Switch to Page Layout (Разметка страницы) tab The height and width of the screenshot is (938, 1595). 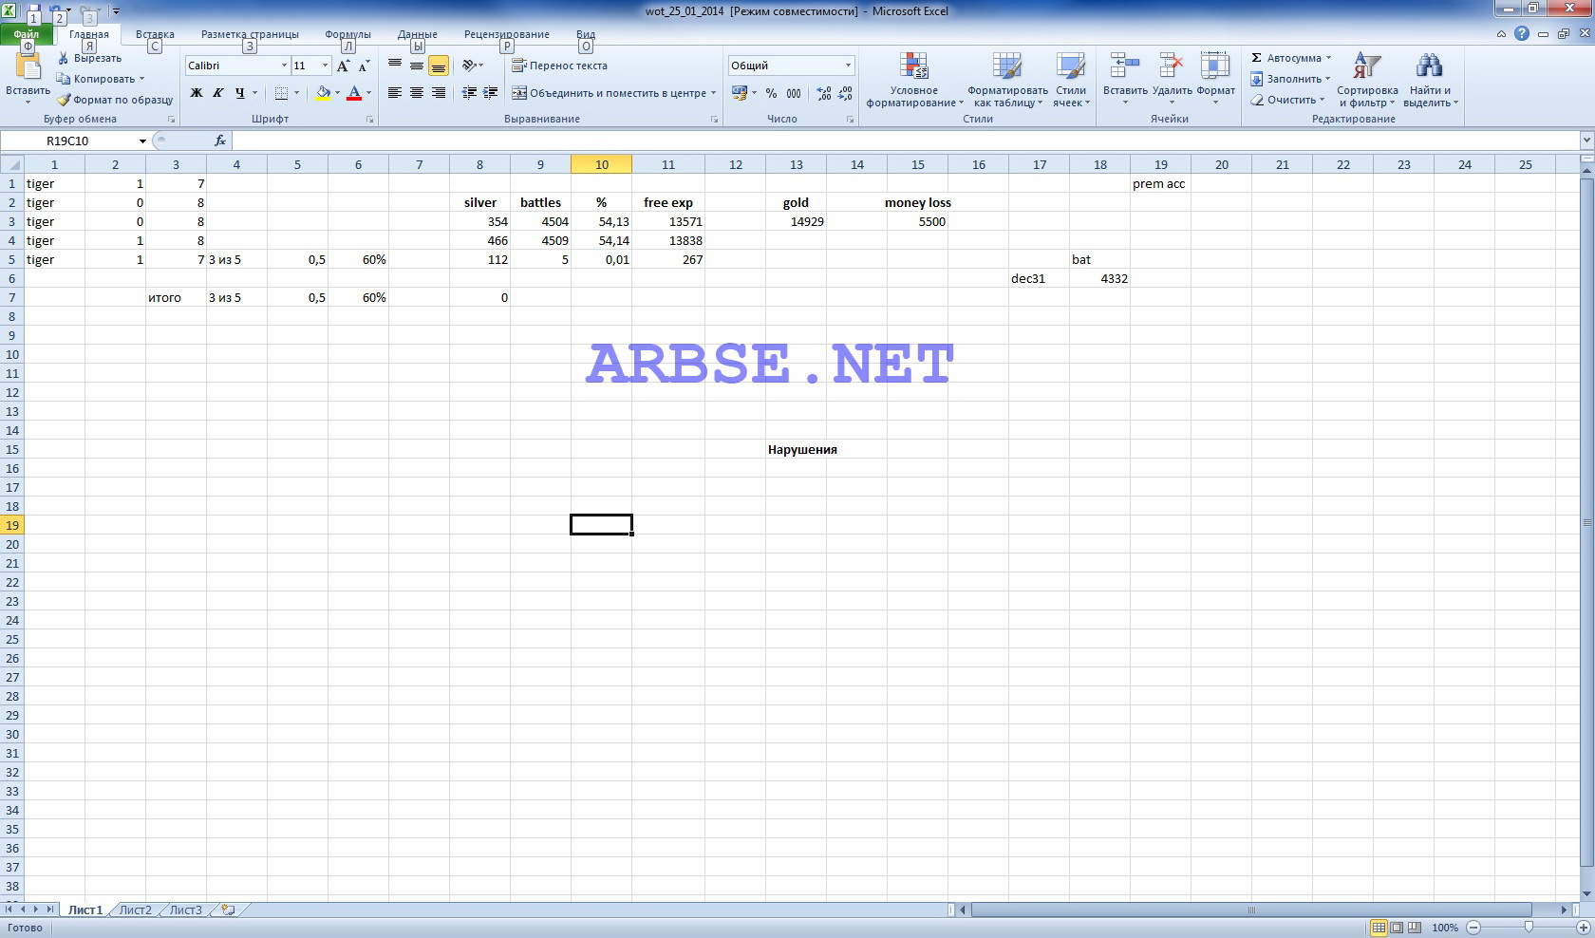click(x=250, y=34)
